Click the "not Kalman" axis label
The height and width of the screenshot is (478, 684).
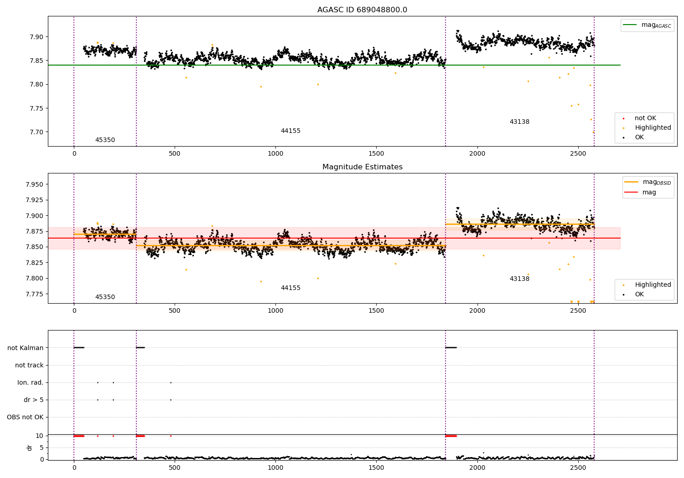click(x=26, y=348)
